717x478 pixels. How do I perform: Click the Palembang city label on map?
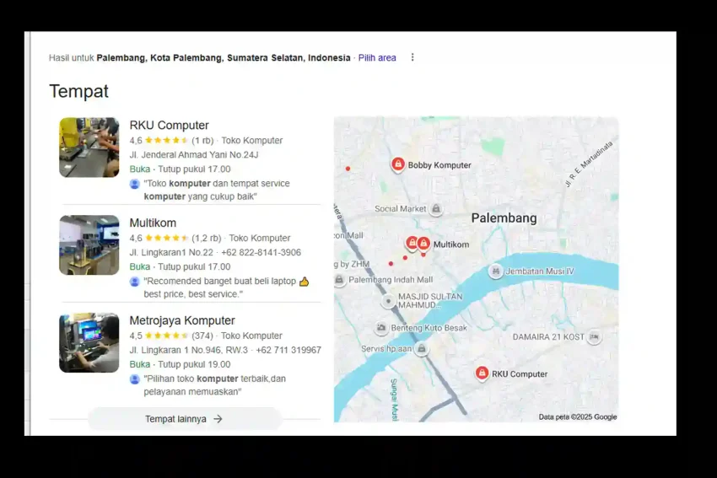[504, 218]
